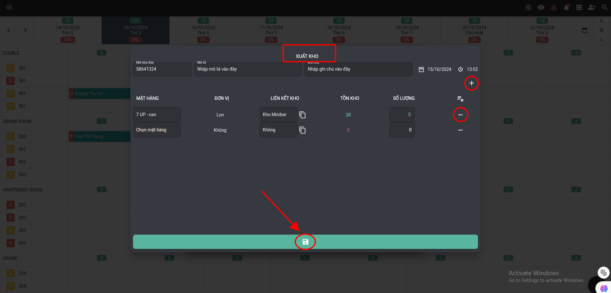This screenshot has height=293, width=611.
Task: Select the 14/10/2024 Thứ 2 column
Action: [x=68, y=30]
